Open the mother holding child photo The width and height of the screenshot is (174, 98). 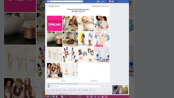click(102, 23)
